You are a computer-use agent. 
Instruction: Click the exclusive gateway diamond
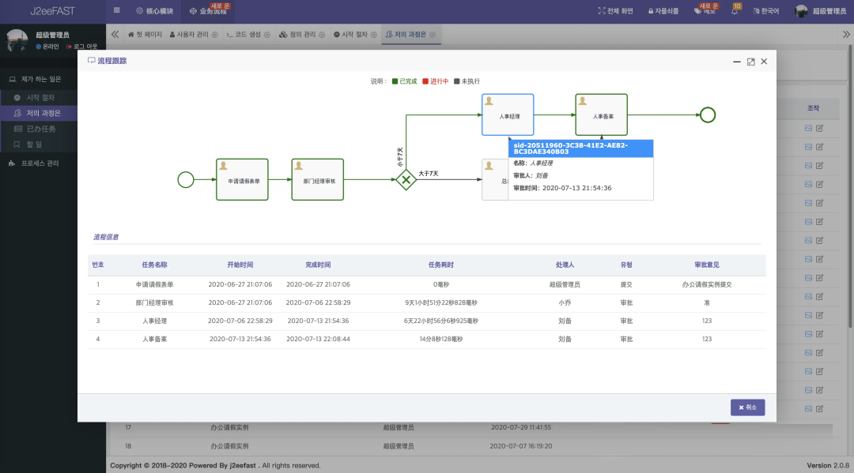(406, 179)
